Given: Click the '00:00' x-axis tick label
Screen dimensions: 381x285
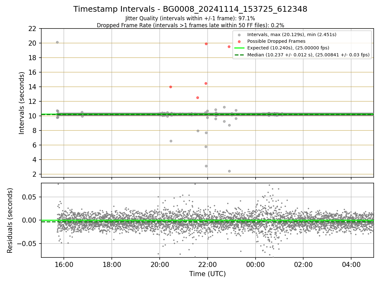Looking at the screenshot, I should [255, 265].
